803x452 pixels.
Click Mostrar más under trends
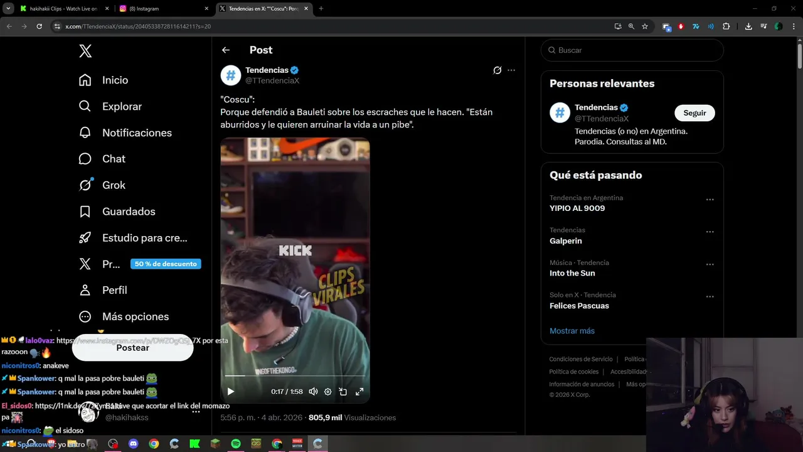pyautogui.click(x=572, y=331)
